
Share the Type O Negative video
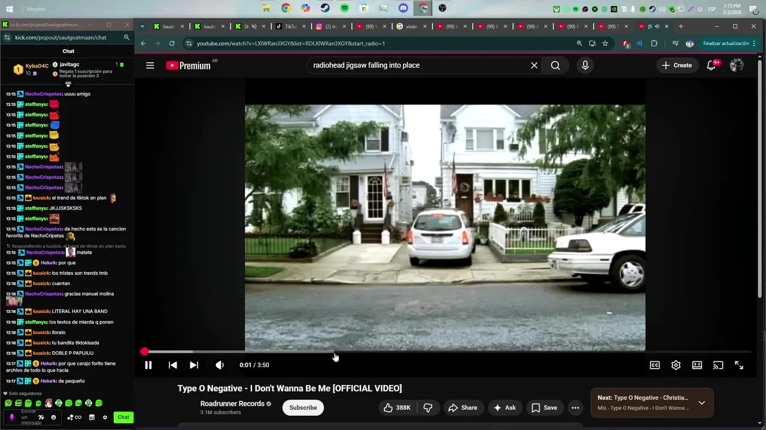[463, 407]
